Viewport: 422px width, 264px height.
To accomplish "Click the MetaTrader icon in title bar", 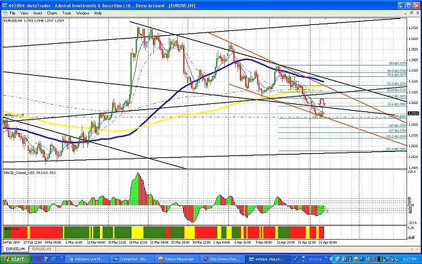I will pos(5,5).
